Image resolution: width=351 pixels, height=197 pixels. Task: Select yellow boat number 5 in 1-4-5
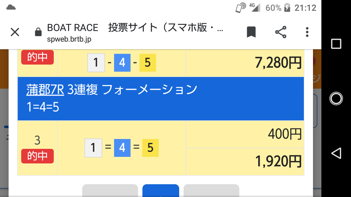[x=147, y=63]
